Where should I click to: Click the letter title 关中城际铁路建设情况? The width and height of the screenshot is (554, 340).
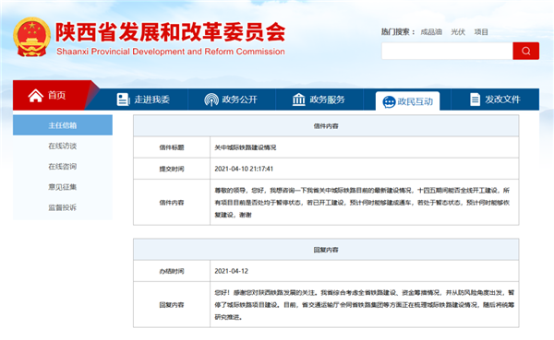(x=246, y=147)
